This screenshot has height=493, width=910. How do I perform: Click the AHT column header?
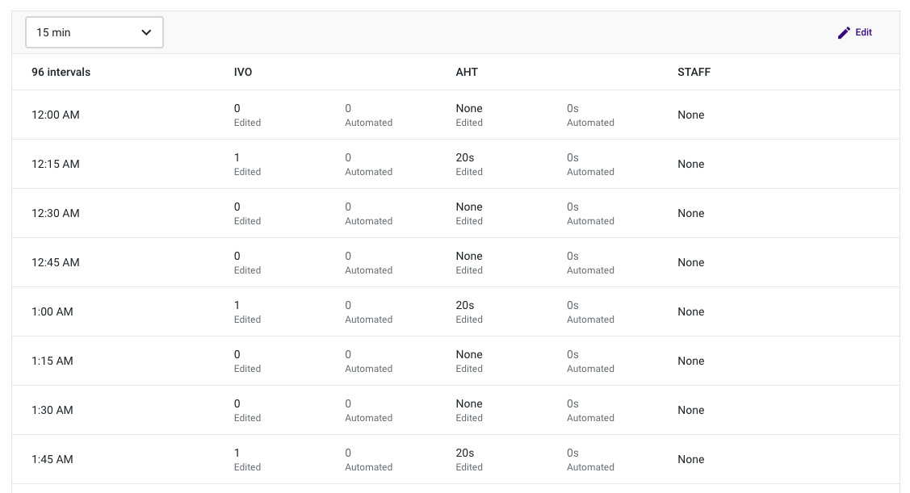(x=467, y=73)
